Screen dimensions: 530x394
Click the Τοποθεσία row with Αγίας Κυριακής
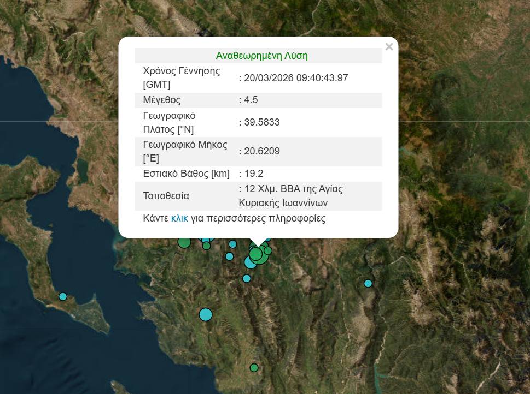click(258, 196)
